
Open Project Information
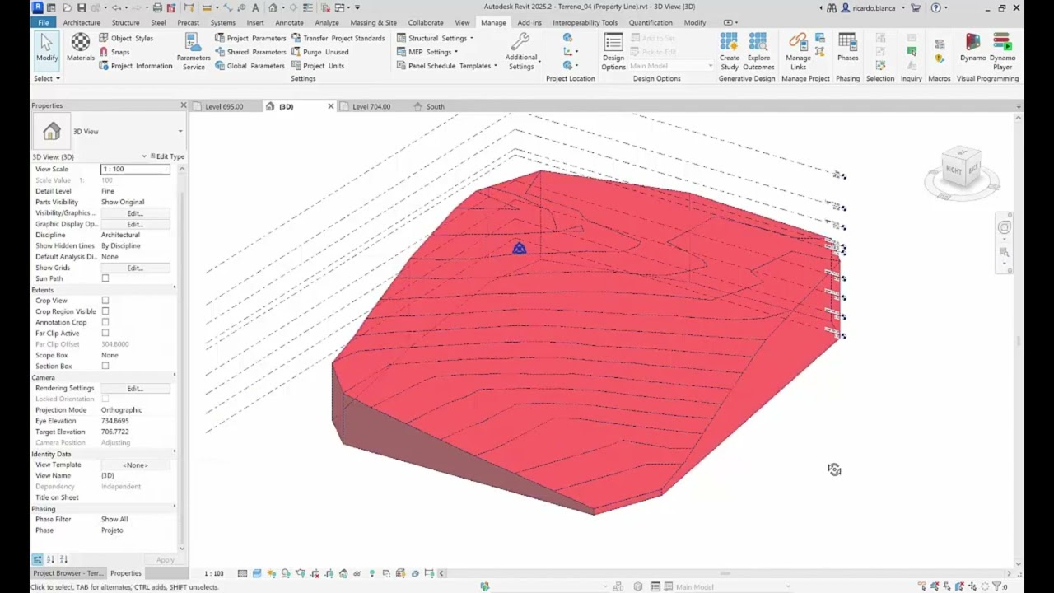pyautogui.click(x=136, y=66)
